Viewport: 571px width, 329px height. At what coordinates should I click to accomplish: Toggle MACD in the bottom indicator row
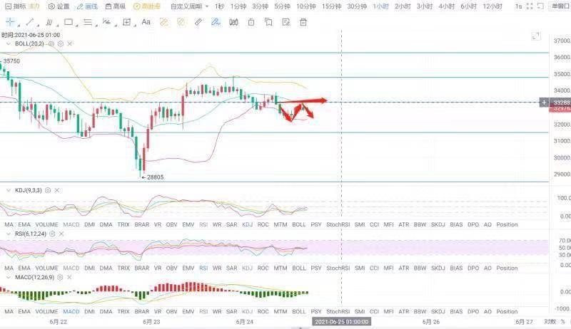(x=71, y=312)
